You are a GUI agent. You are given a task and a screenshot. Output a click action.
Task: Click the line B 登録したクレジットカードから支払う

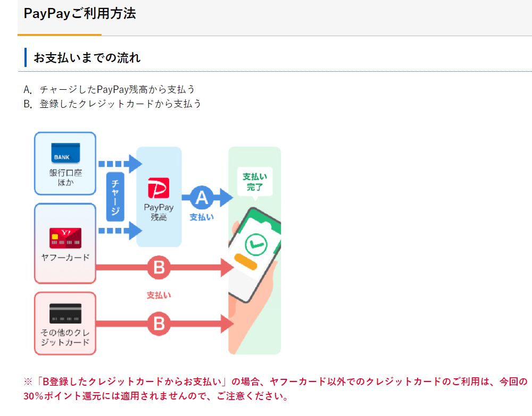pos(113,104)
